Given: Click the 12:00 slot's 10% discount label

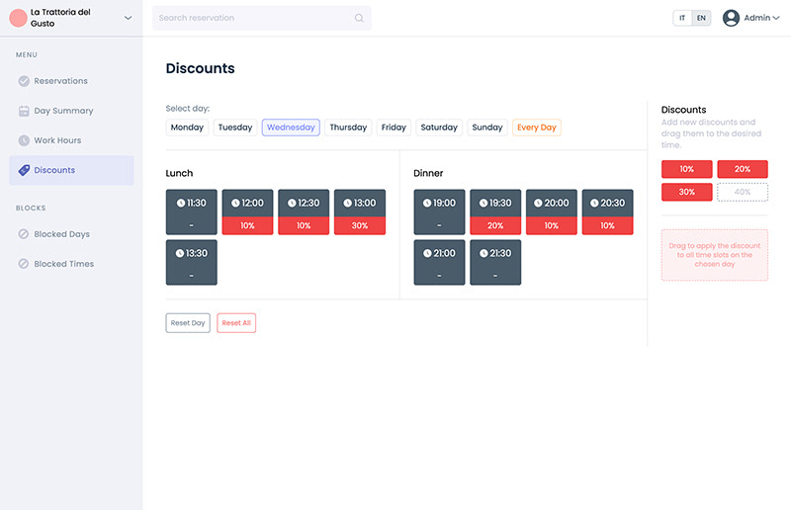Looking at the screenshot, I should coord(248,226).
